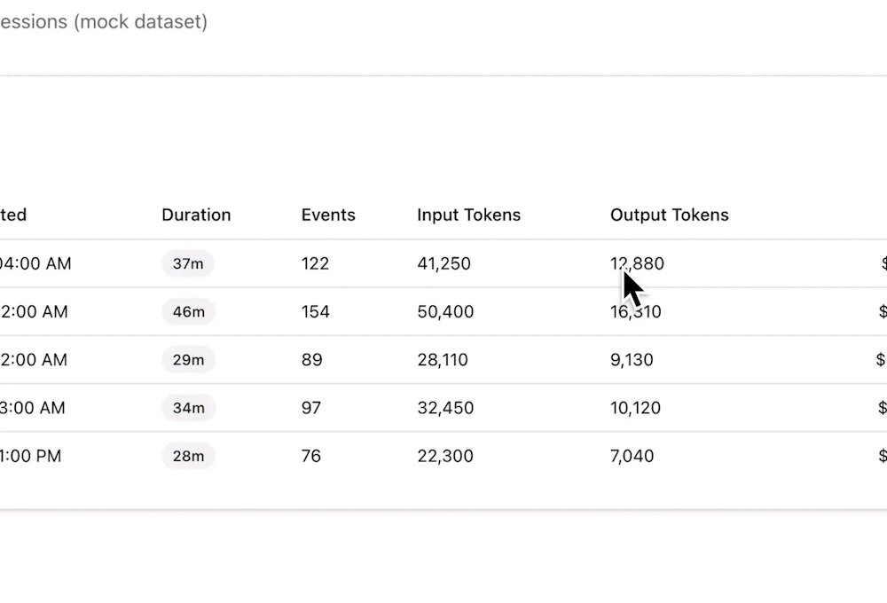The height and width of the screenshot is (603, 887).
Task: Open the row with 154 events
Action: click(443, 311)
